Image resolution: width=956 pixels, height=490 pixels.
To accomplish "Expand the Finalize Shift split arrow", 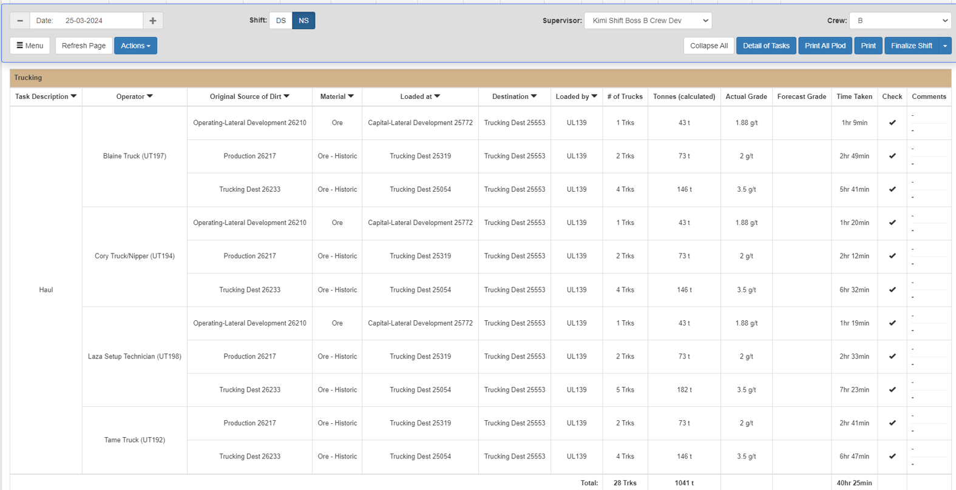I will pos(945,45).
